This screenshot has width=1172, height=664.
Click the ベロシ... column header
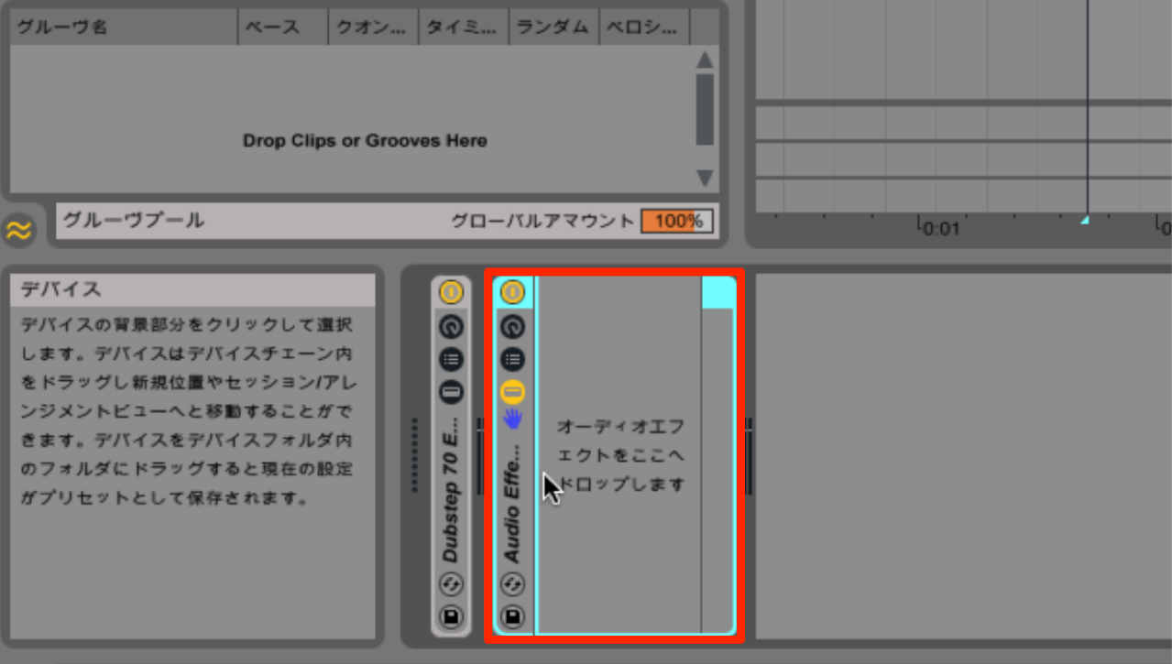pyautogui.click(x=644, y=27)
